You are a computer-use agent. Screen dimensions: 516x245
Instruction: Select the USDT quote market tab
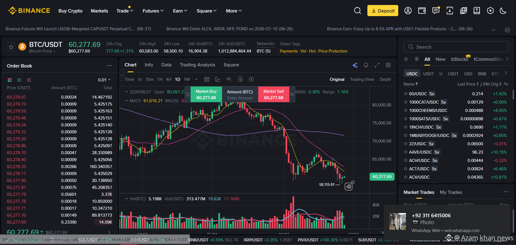[x=429, y=74]
